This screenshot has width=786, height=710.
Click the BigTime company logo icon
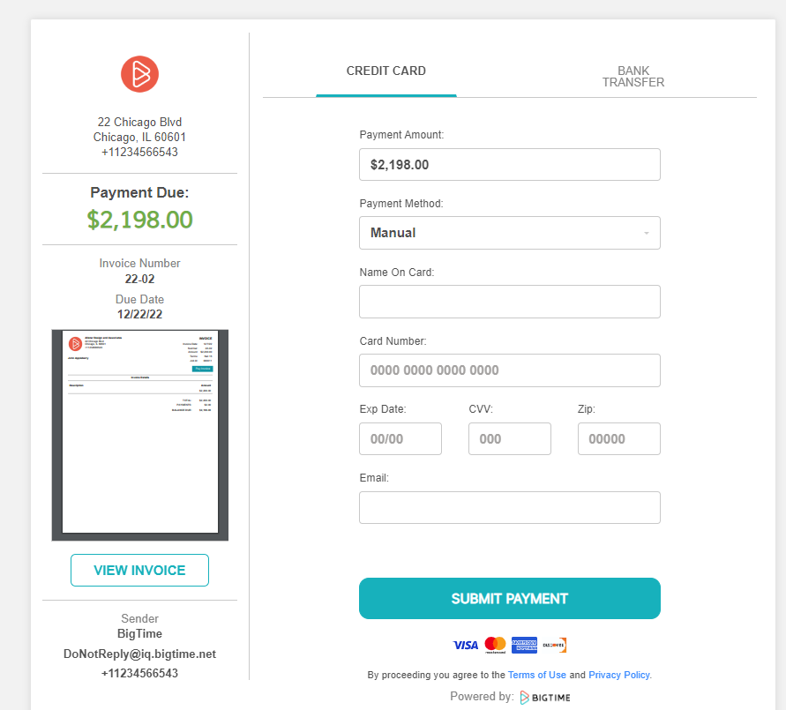(140, 74)
